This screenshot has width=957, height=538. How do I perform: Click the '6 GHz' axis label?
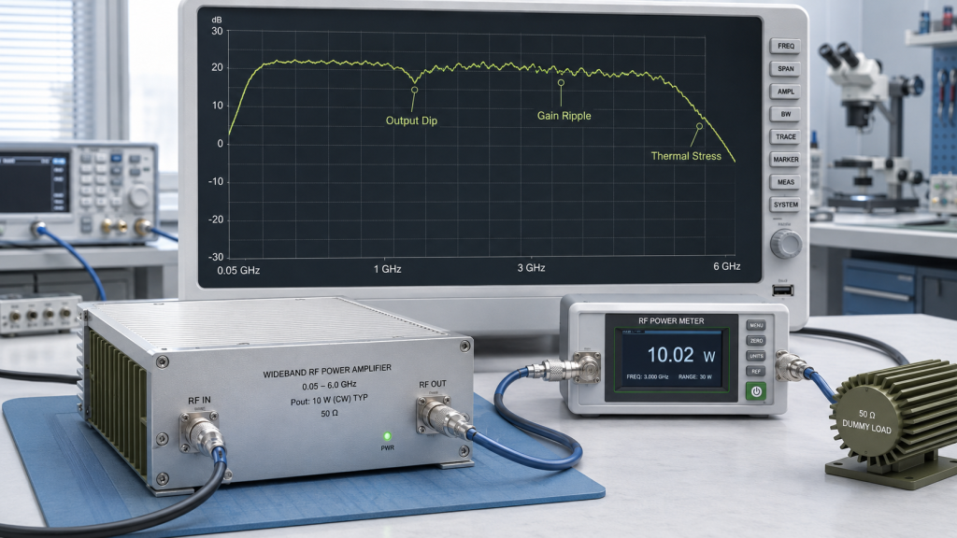727,266
